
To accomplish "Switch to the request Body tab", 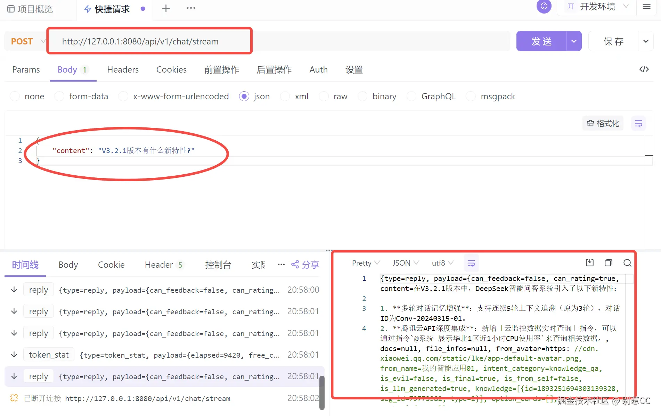I will (x=73, y=69).
